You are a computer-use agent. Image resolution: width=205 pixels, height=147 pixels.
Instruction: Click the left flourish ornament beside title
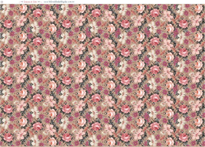click(x=22, y=2)
